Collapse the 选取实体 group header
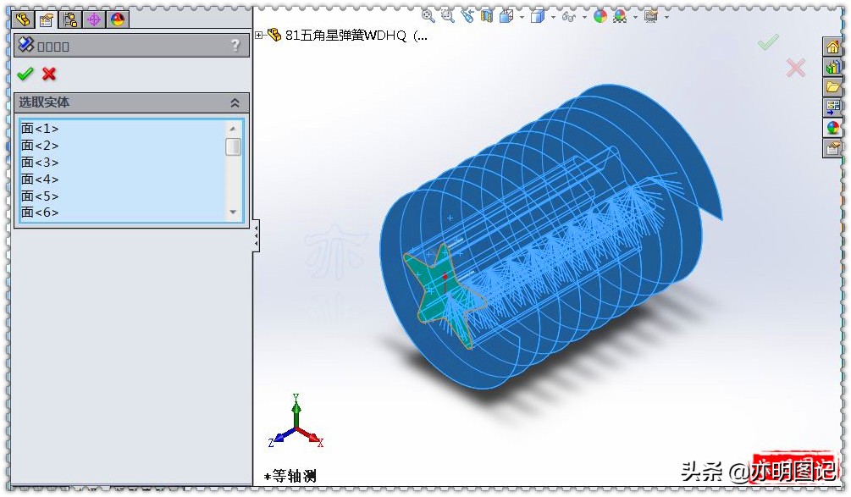This screenshot has height=497, width=851. pyautogui.click(x=235, y=102)
